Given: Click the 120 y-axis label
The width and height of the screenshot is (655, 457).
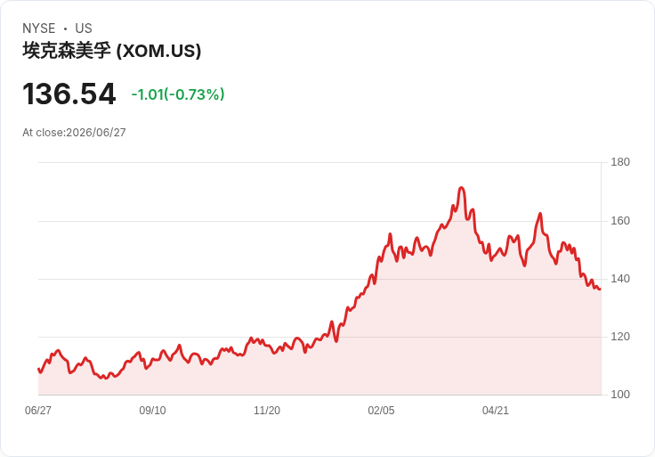Looking at the screenshot, I should 620,337.
